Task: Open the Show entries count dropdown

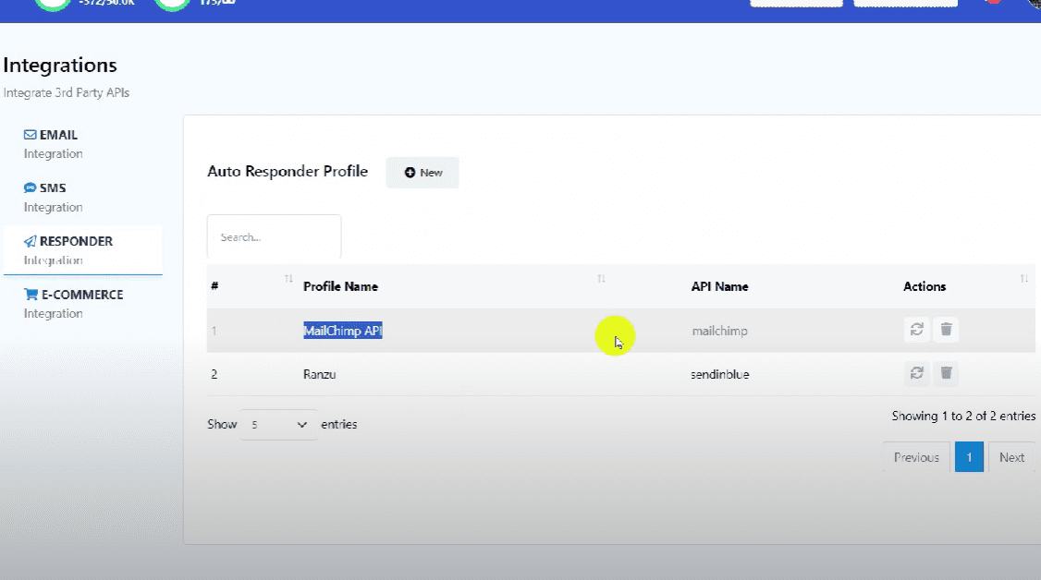Action: (x=278, y=425)
